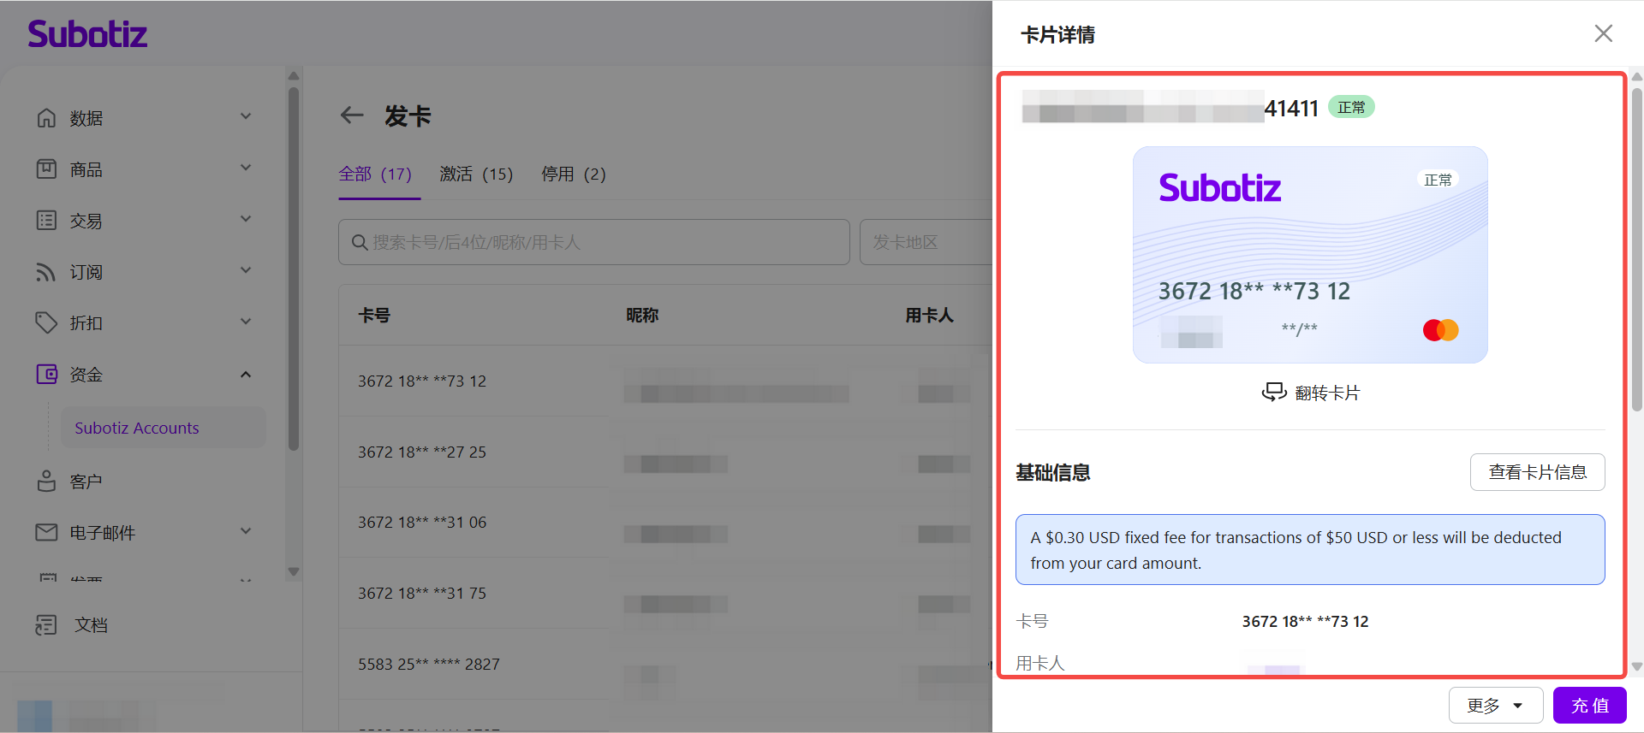Click the 充值 recharge button
This screenshot has width=1644, height=733.
1590,706
